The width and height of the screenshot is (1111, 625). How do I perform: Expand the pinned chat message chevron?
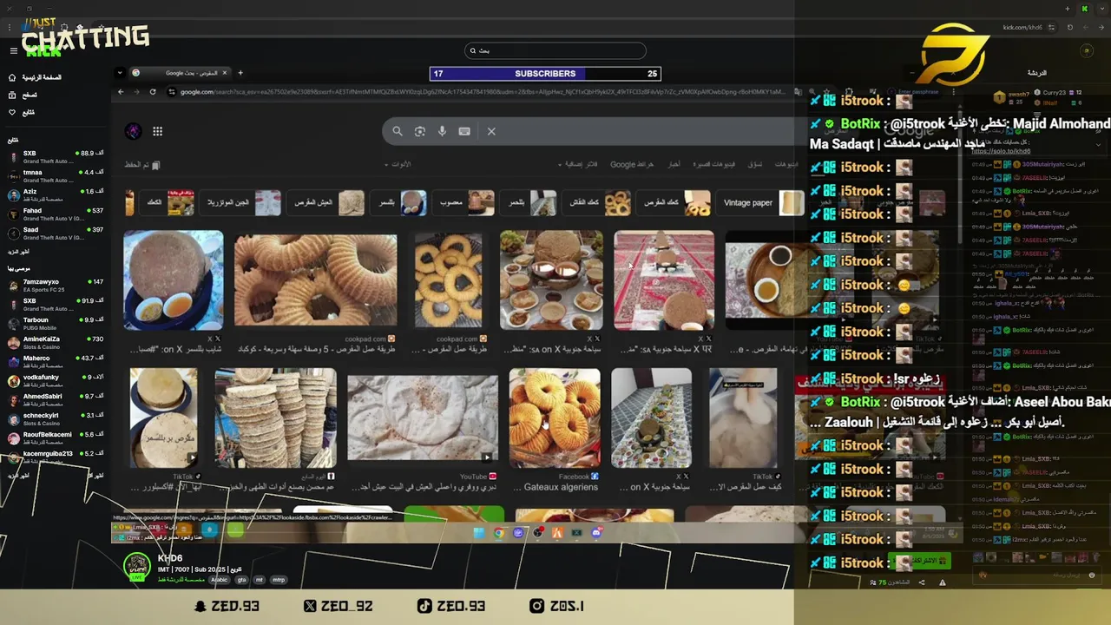1098,145
